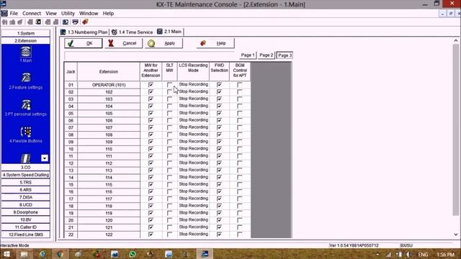This screenshot has height=259, width=461.
Task: Click the blue arrow toolbar icon
Action: [66, 22]
